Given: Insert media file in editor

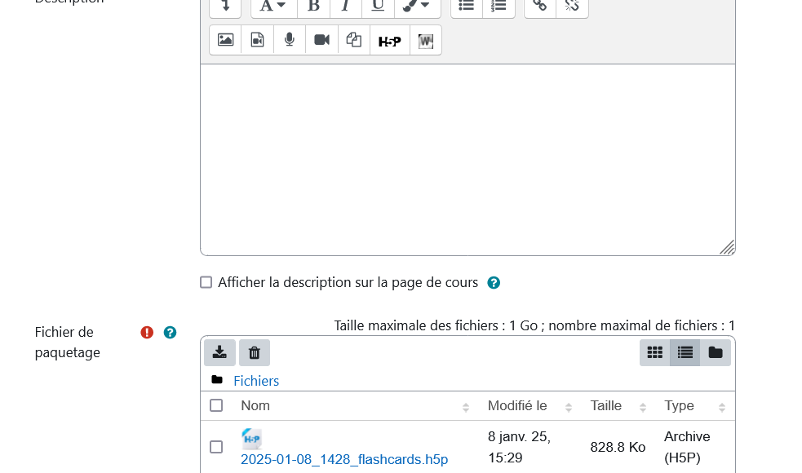Looking at the screenshot, I should point(257,40).
